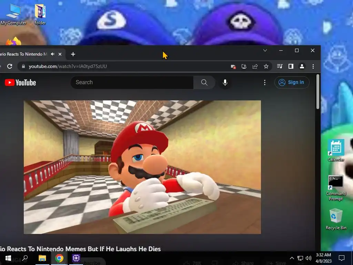
Task: Switch to Chrome on the taskbar
Action: pyautogui.click(x=59, y=258)
